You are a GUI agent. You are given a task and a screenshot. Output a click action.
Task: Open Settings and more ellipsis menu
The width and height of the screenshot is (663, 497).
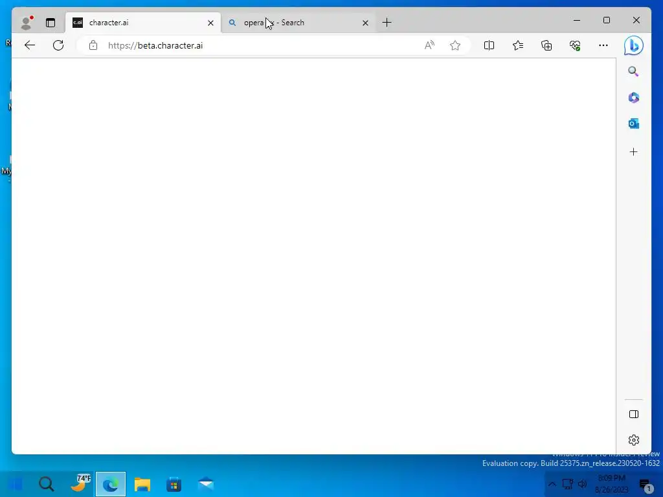pos(603,45)
